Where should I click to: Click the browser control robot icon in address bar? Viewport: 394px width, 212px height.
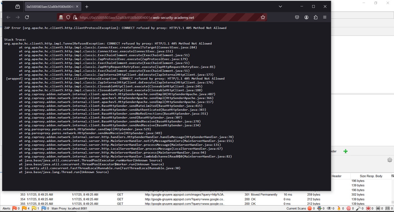61,17
